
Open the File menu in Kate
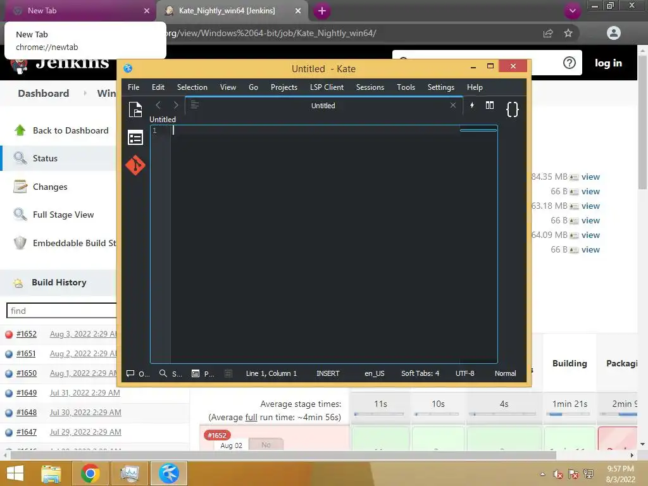click(134, 87)
